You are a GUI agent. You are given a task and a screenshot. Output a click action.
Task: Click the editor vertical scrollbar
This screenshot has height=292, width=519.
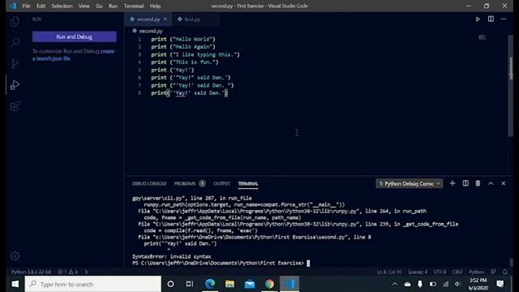(510, 85)
